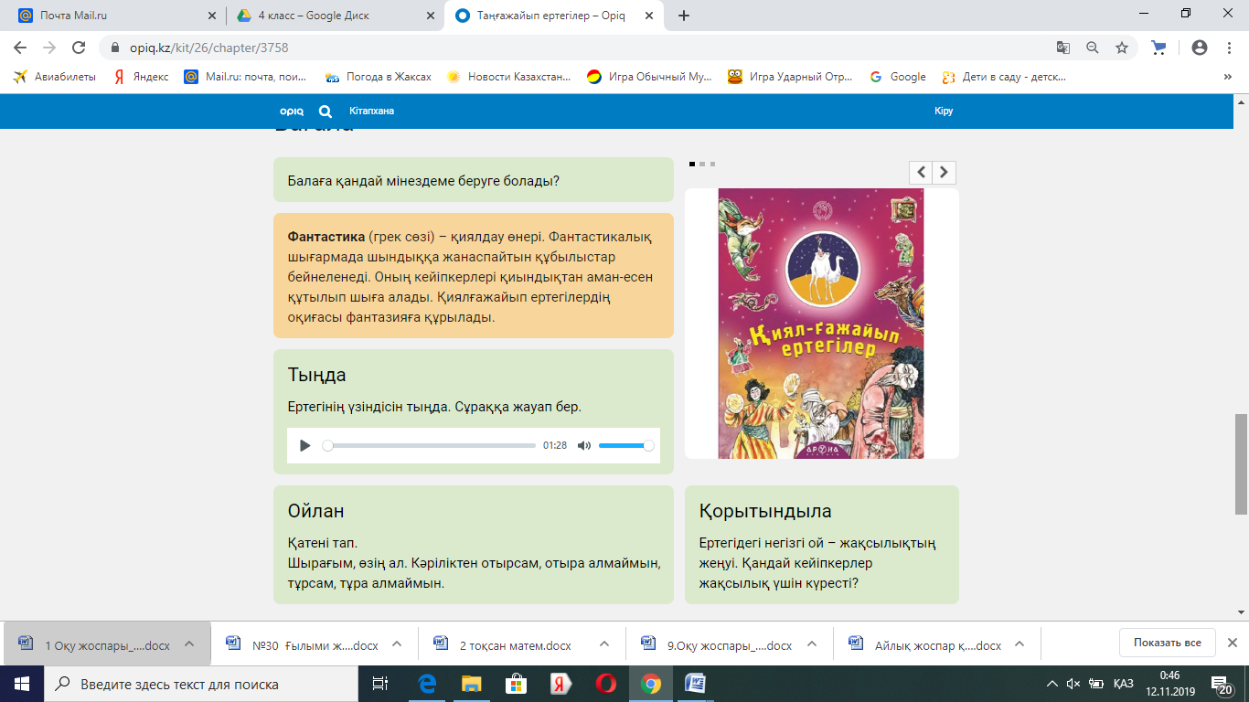Seek along the audio progress bar

pos(429,445)
